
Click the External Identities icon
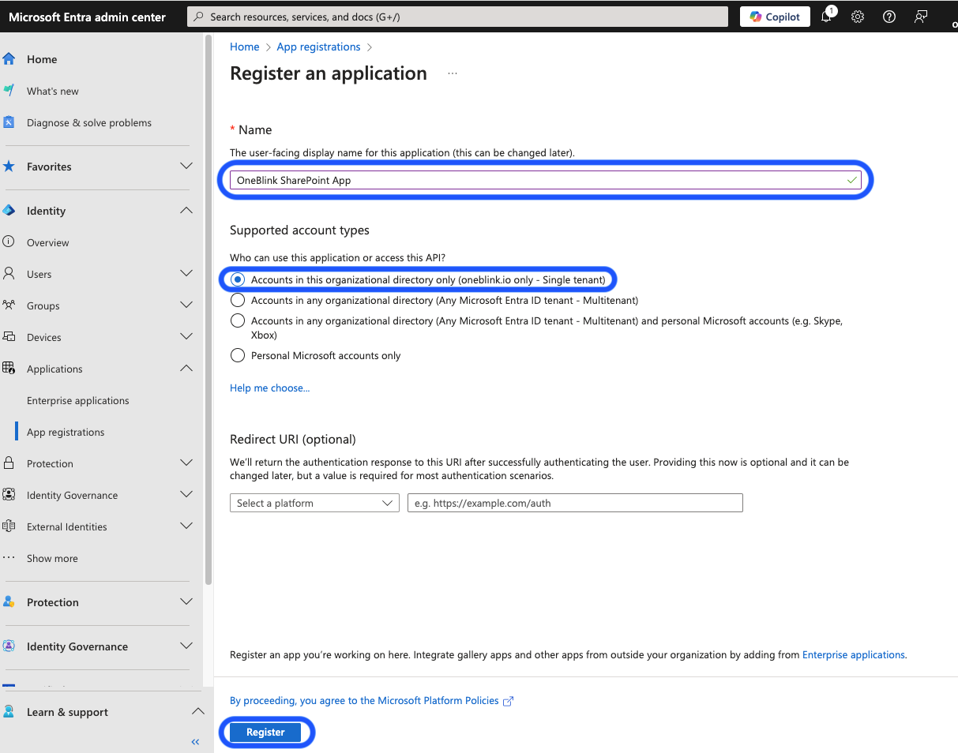9,526
